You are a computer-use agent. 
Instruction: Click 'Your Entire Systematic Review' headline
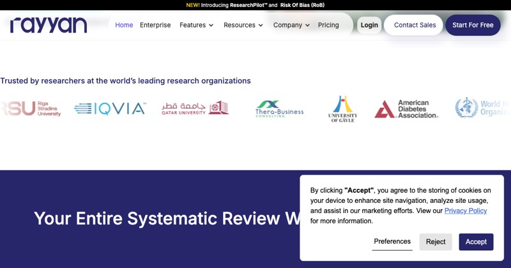(167, 218)
